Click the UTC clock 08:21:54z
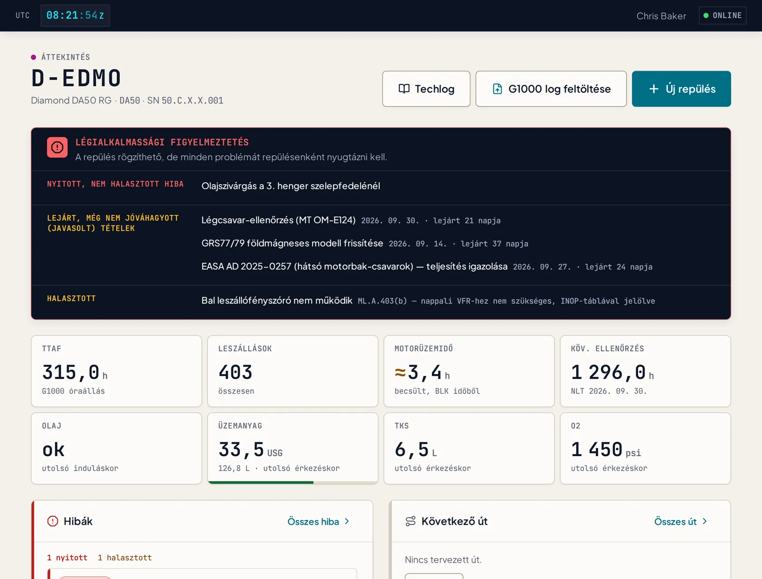The height and width of the screenshot is (579, 762). [x=75, y=15]
